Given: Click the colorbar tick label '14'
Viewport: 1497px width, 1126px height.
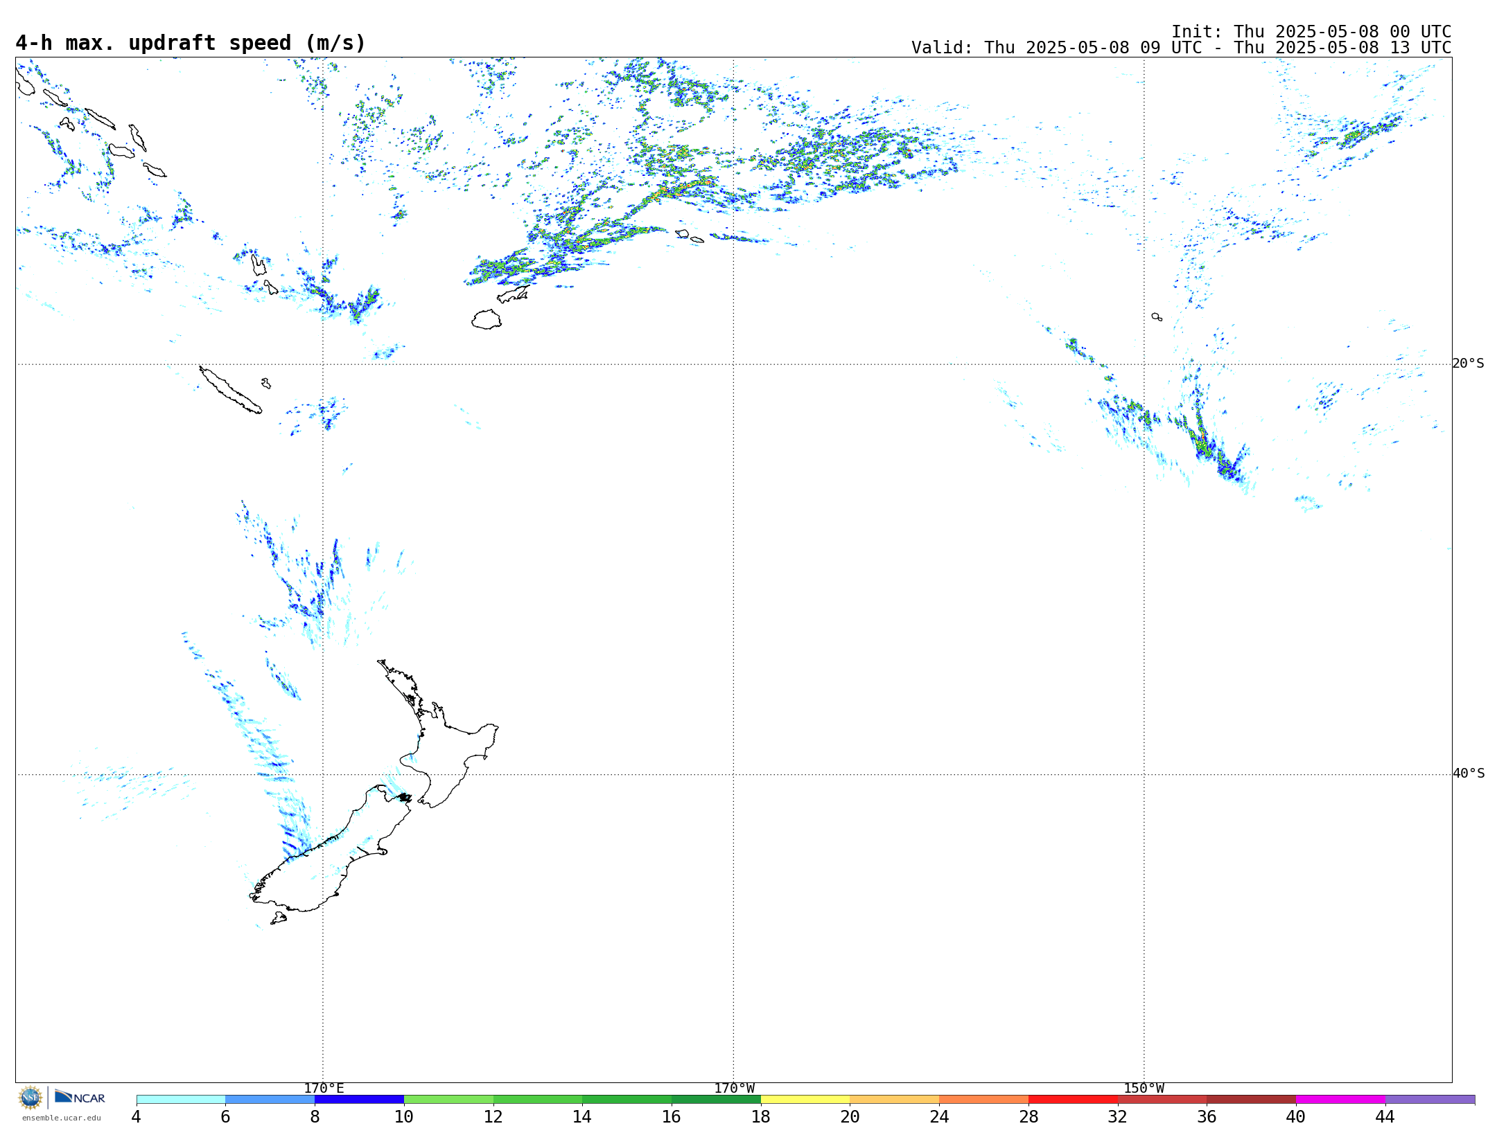Looking at the screenshot, I should (582, 1116).
